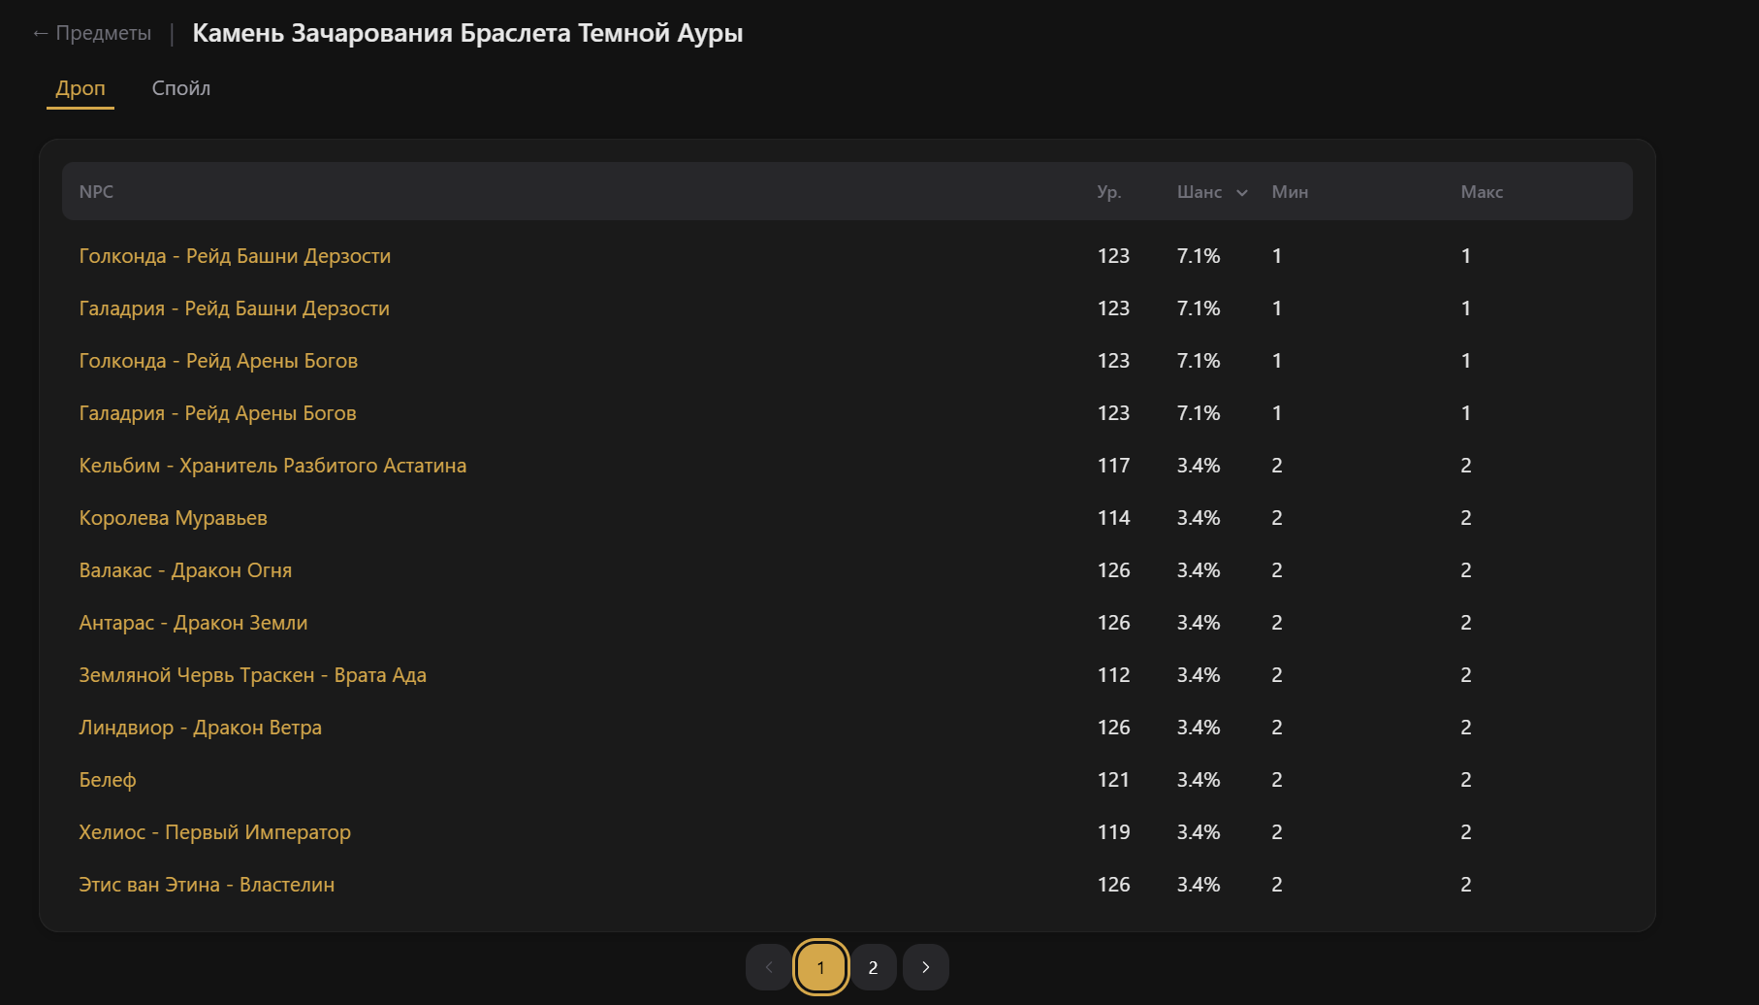
Task: Open the Белеф NPC link
Action: 108,780
